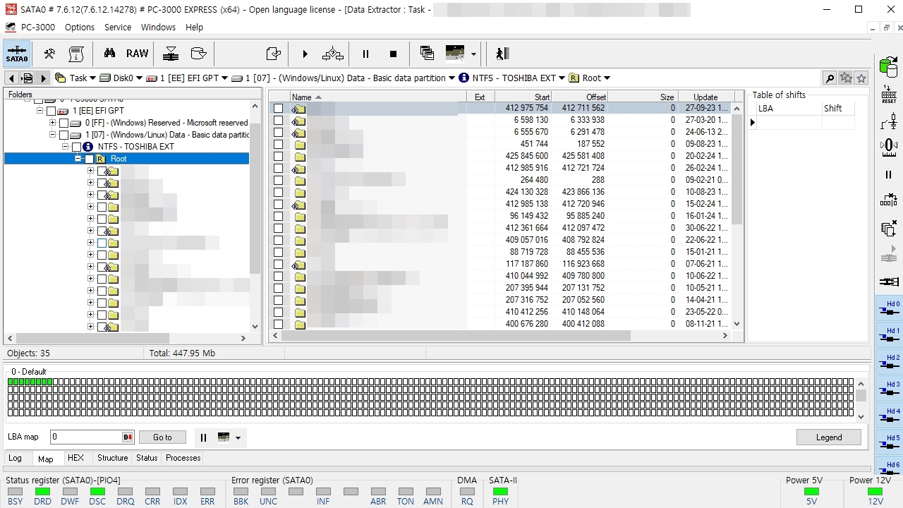903x508 pixels.
Task: Open the Service menu
Action: click(x=118, y=27)
